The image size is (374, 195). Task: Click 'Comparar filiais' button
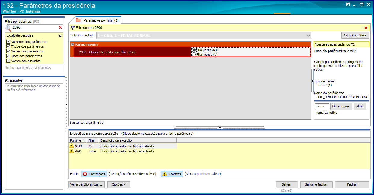355,35
